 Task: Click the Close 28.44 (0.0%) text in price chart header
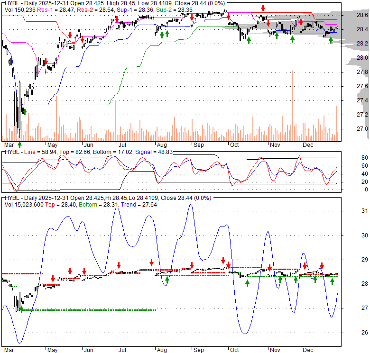coord(200,3)
